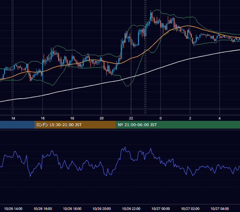The height and width of the screenshot is (212, 240).
Task: Click hour label 14 on chart axis
Action: (13, 118)
